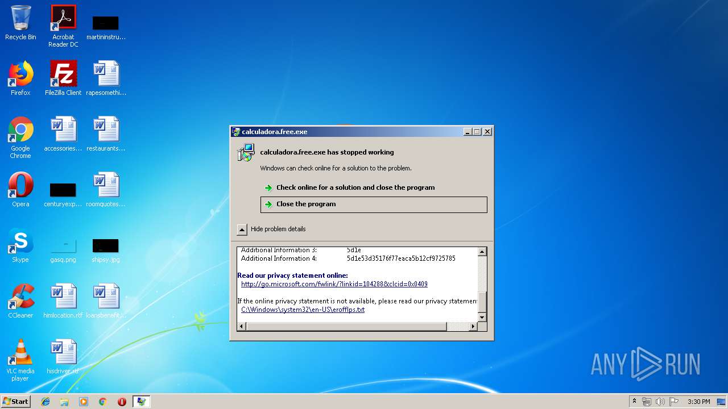The height and width of the screenshot is (409, 728).
Task: Click details scrollbar up arrow
Action: click(482, 252)
